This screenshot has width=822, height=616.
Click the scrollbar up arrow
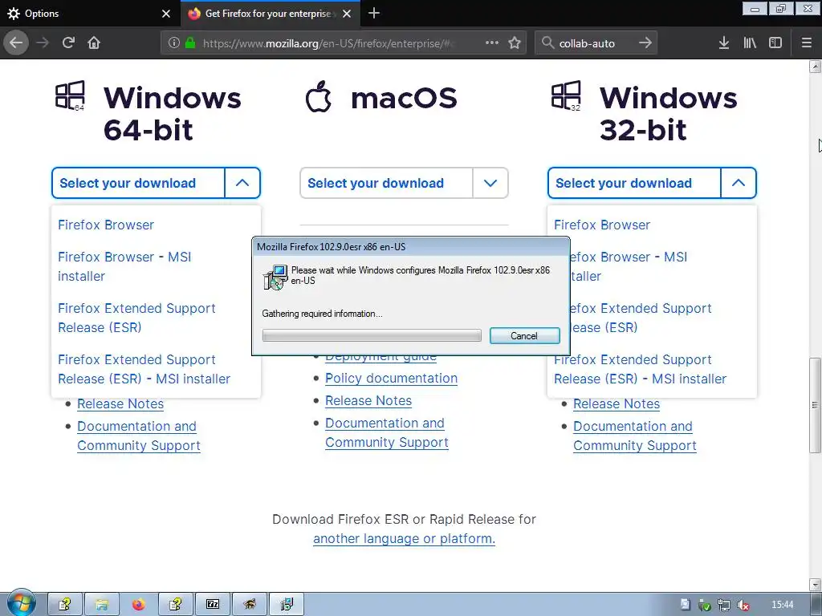tap(815, 67)
